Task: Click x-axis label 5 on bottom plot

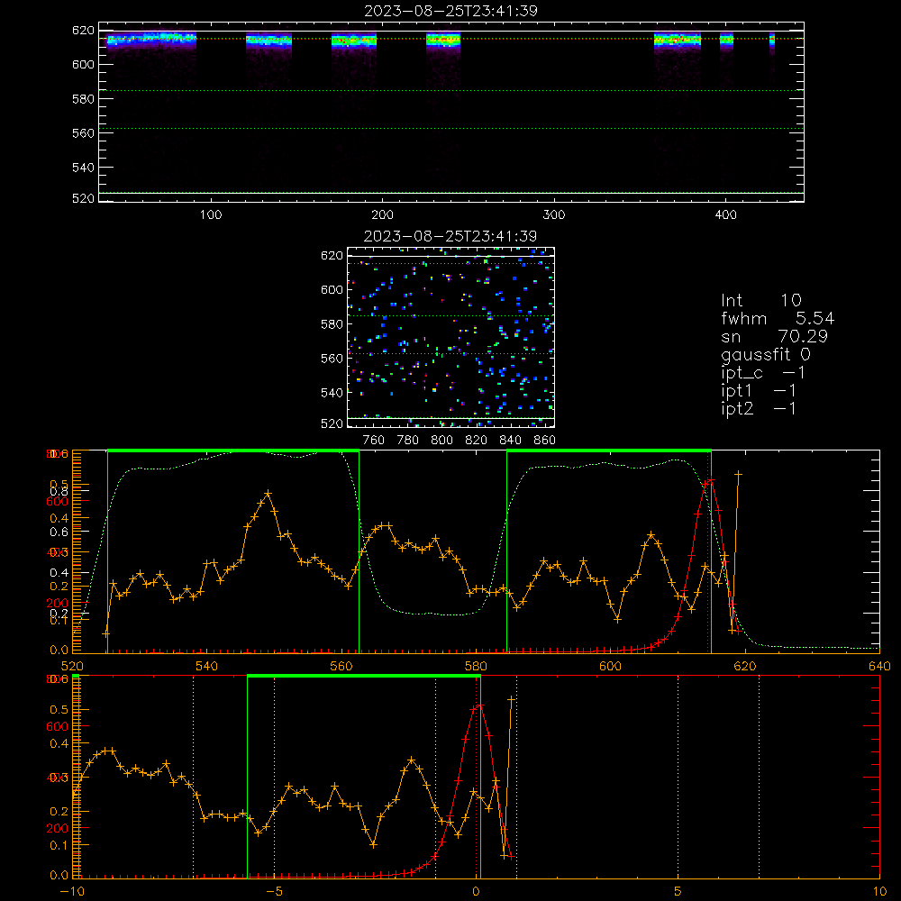Action: pos(678,892)
